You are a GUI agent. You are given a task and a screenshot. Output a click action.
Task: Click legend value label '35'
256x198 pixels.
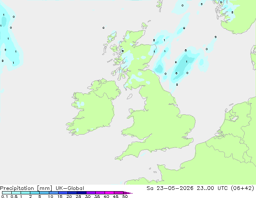click(97, 196)
